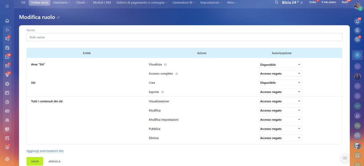The height and width of the screenshot is (166, 364).
Task: Click Aggiungi autorizzazioni sito link
Action: (x=45, y=151)
